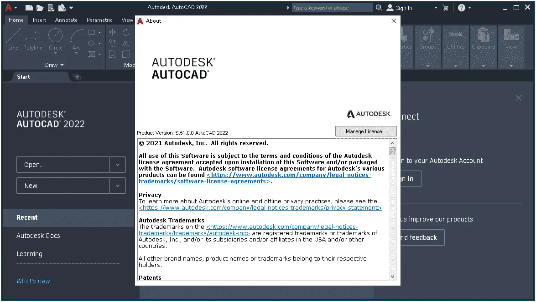Expand the Draw panel
536x302 pixels.
[x=54, y=65]
